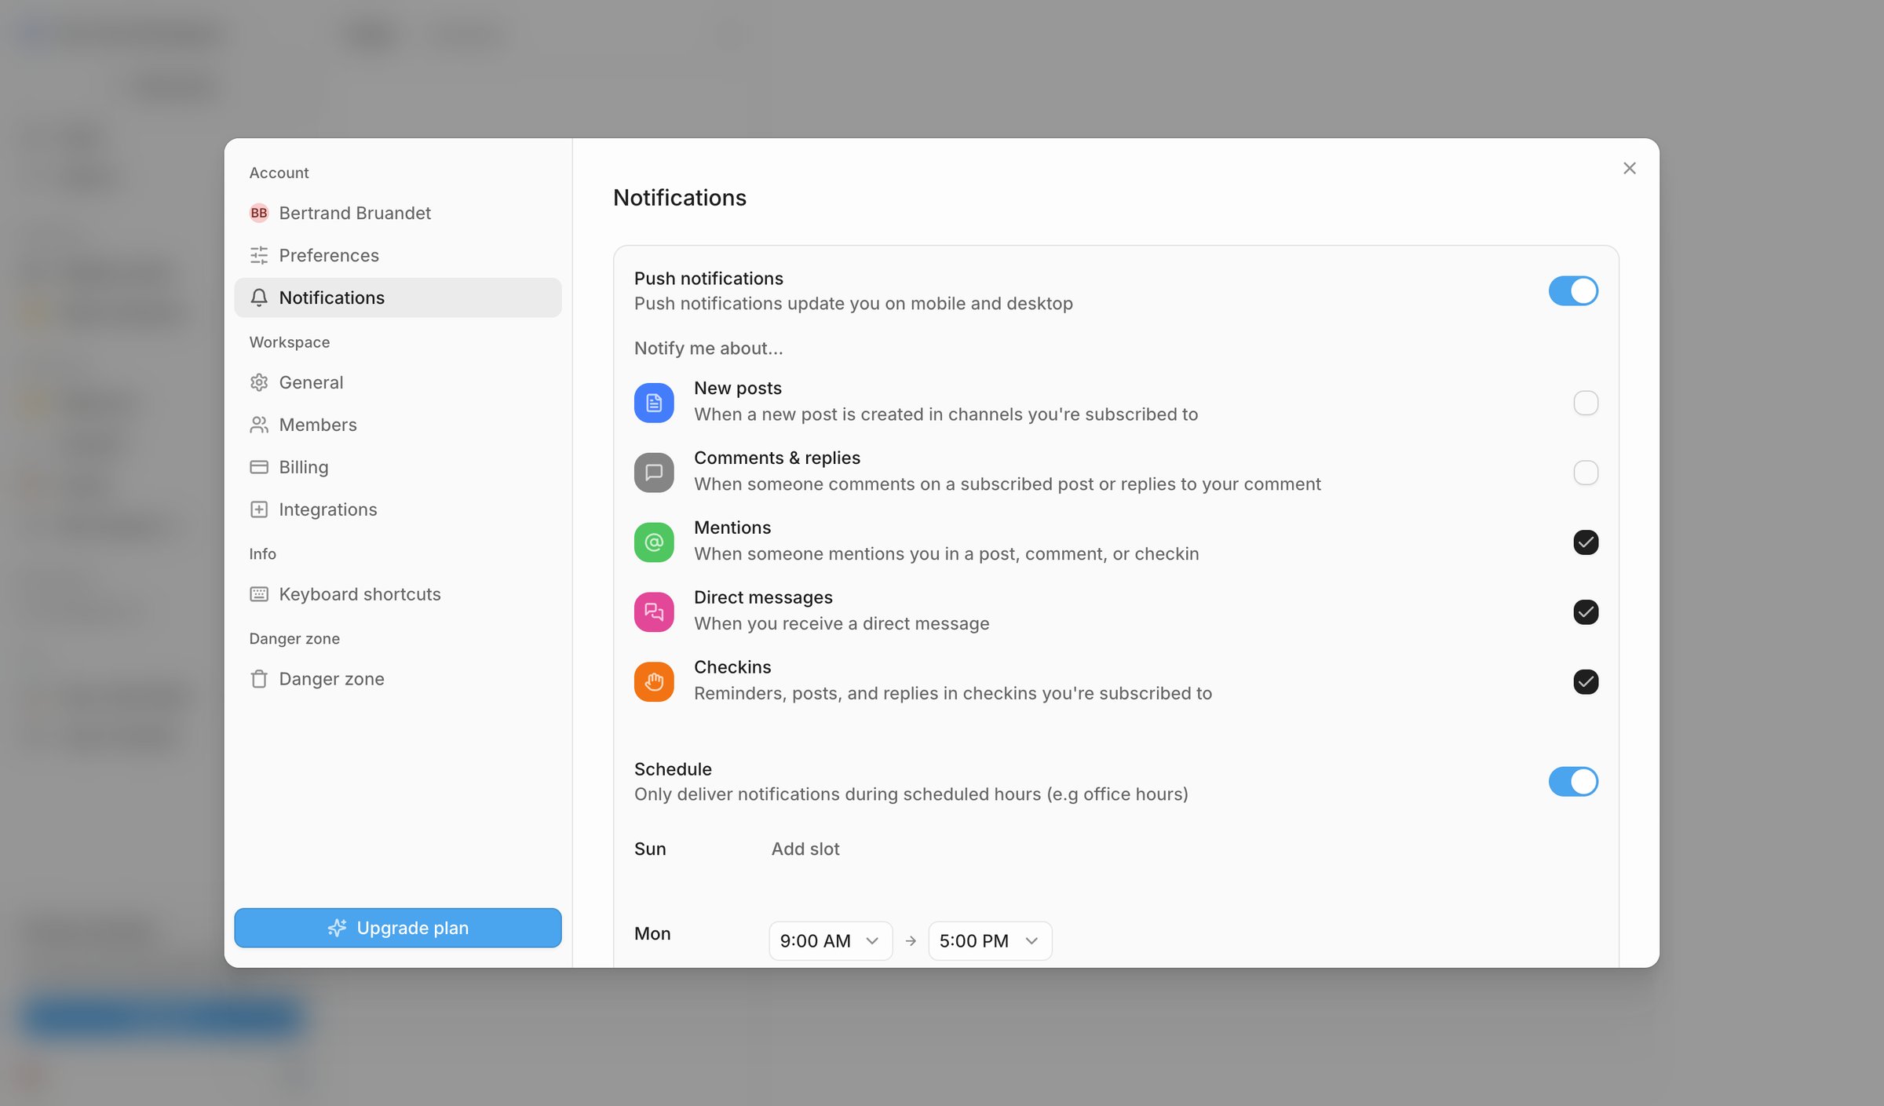Open the Monday 5:00 PM end time dropdown
This screenshot has height=1106, width=1884.
pyautogui.click(x=990, y=940)
